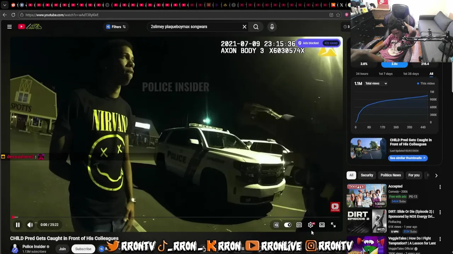Viewport: 453px width, 254px height.
Task: Click the 216.4 stat
Action: (425, 64)
